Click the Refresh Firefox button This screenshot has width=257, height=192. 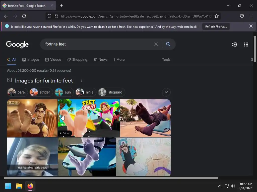tap(216, 26)
